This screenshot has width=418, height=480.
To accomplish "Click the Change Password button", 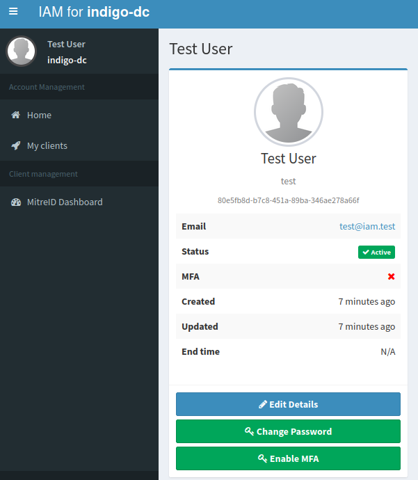I will point(288,431).
